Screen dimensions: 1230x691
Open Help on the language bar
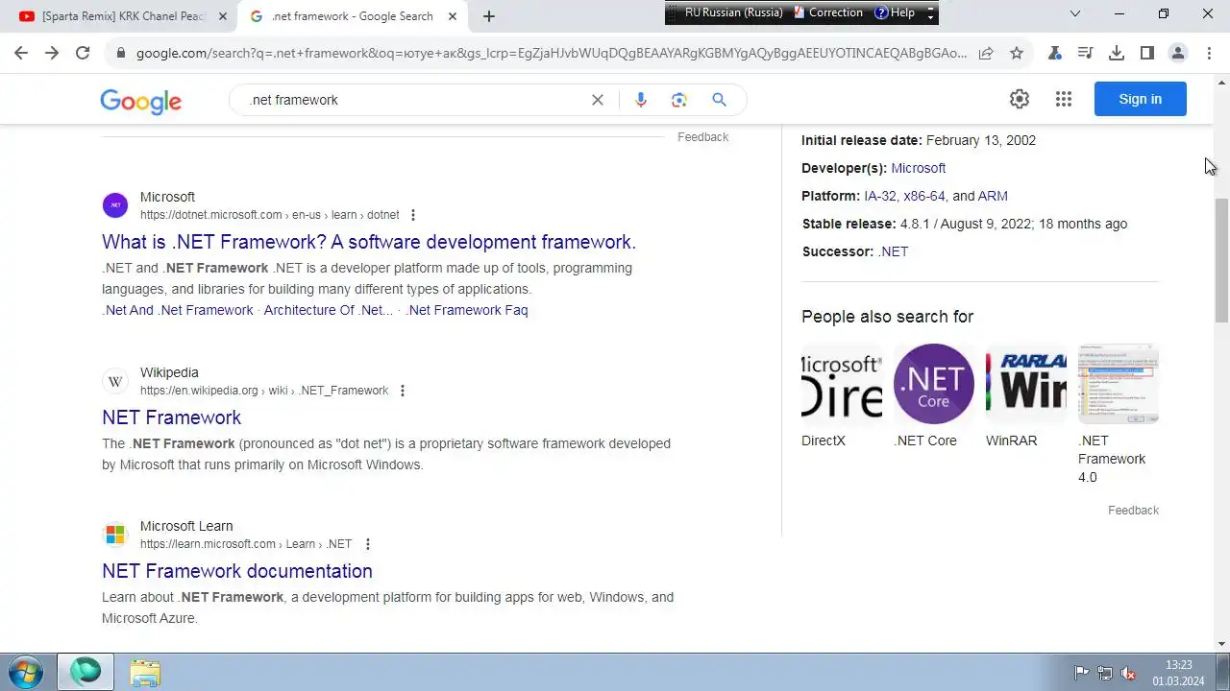point(895,12)
